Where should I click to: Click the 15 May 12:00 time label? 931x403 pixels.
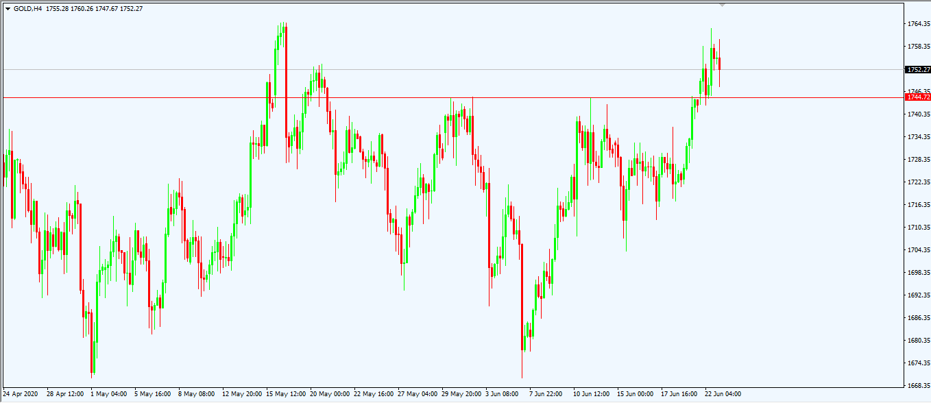point(286,395)
